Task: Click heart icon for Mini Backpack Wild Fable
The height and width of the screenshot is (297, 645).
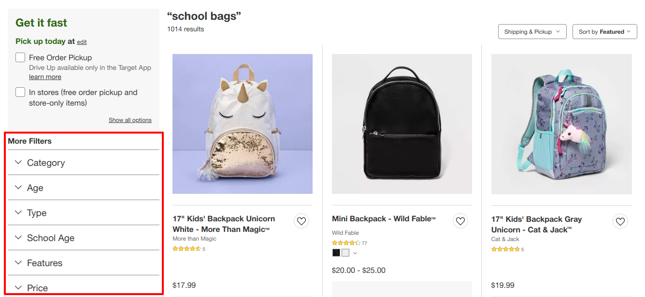Action: [x=460, y=221]
